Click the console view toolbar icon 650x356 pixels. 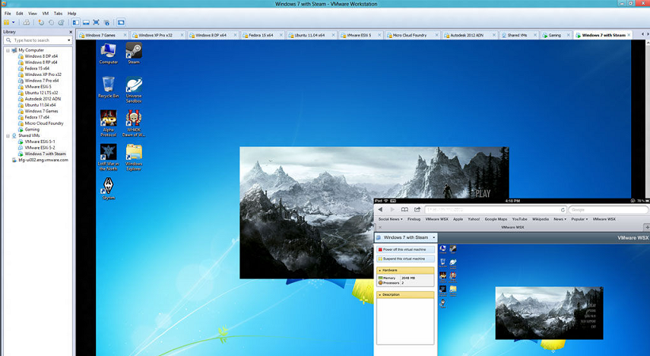(121, 22)
